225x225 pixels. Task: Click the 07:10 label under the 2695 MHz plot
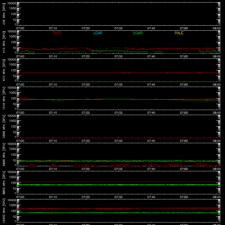click(53, 141)
